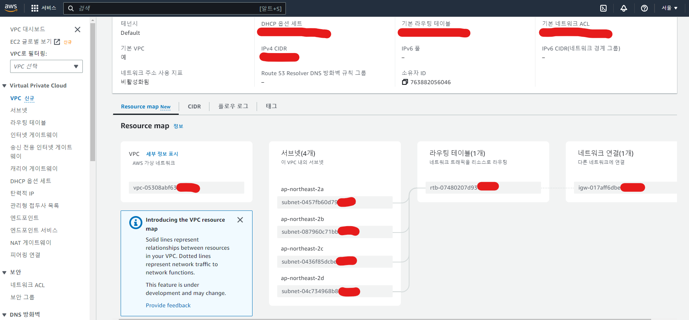
Task: Open the internet gateways sidebar item
Action: (x=34, y=135)
